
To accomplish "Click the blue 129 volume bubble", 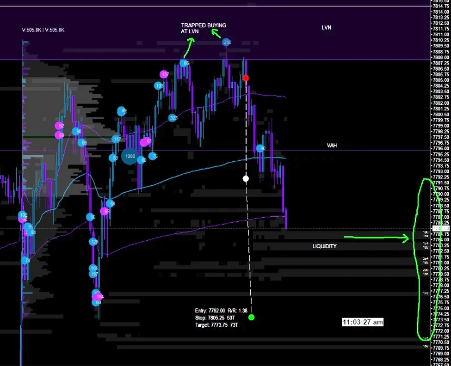I will tap(93, 242).
